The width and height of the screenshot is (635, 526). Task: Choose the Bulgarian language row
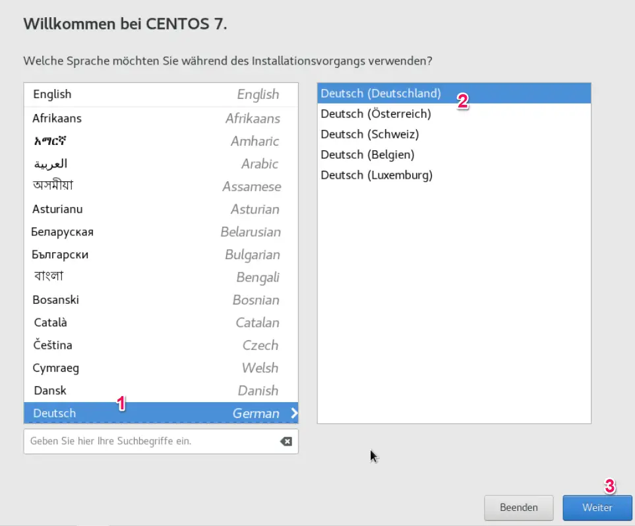161,254
